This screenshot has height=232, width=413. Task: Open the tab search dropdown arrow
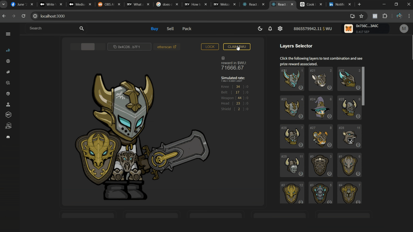coord(3,4)
